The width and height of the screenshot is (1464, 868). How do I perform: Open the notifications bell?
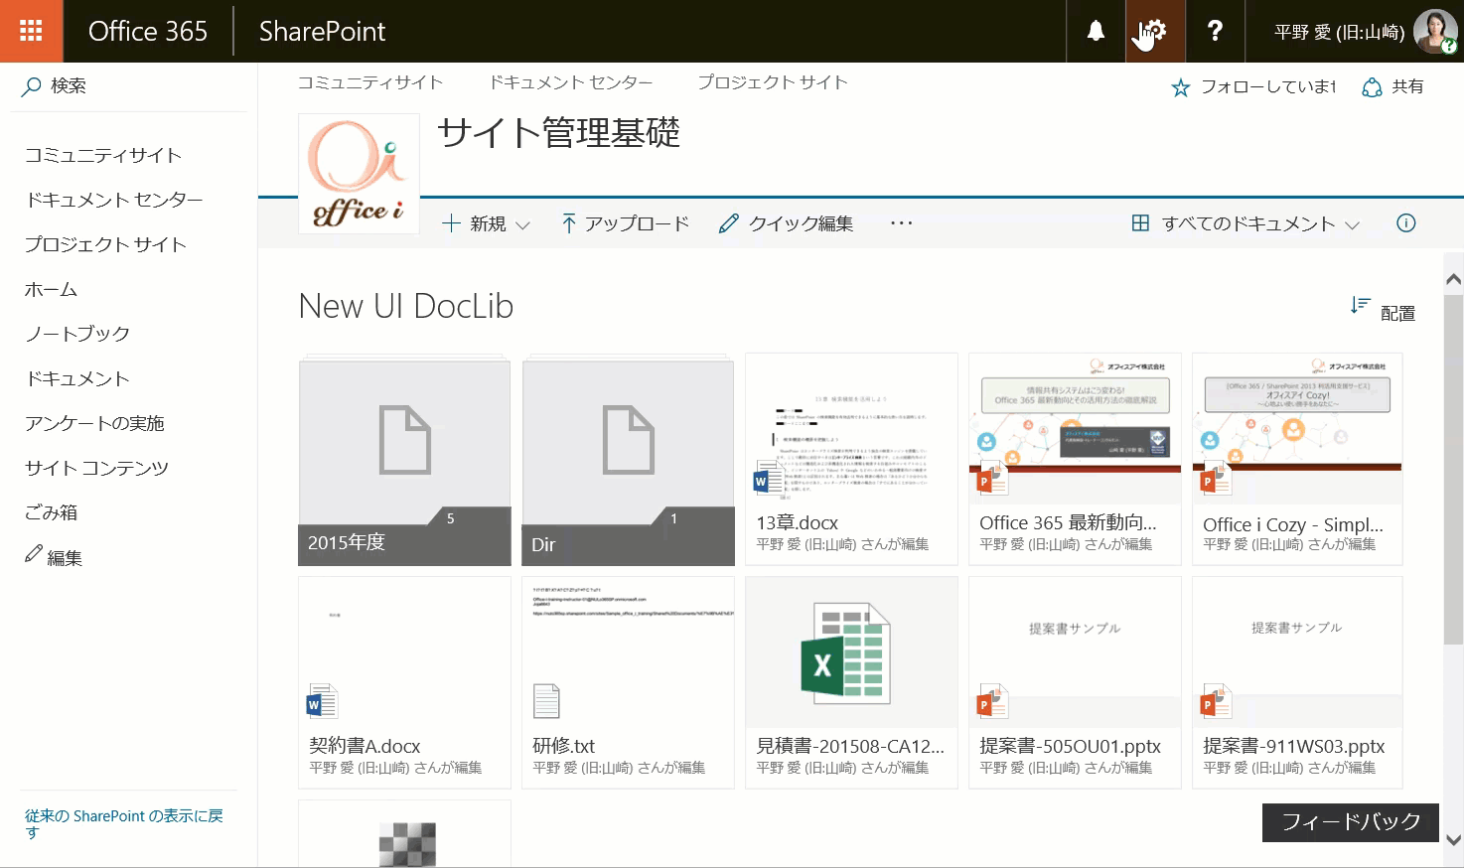click(1096, 31)
